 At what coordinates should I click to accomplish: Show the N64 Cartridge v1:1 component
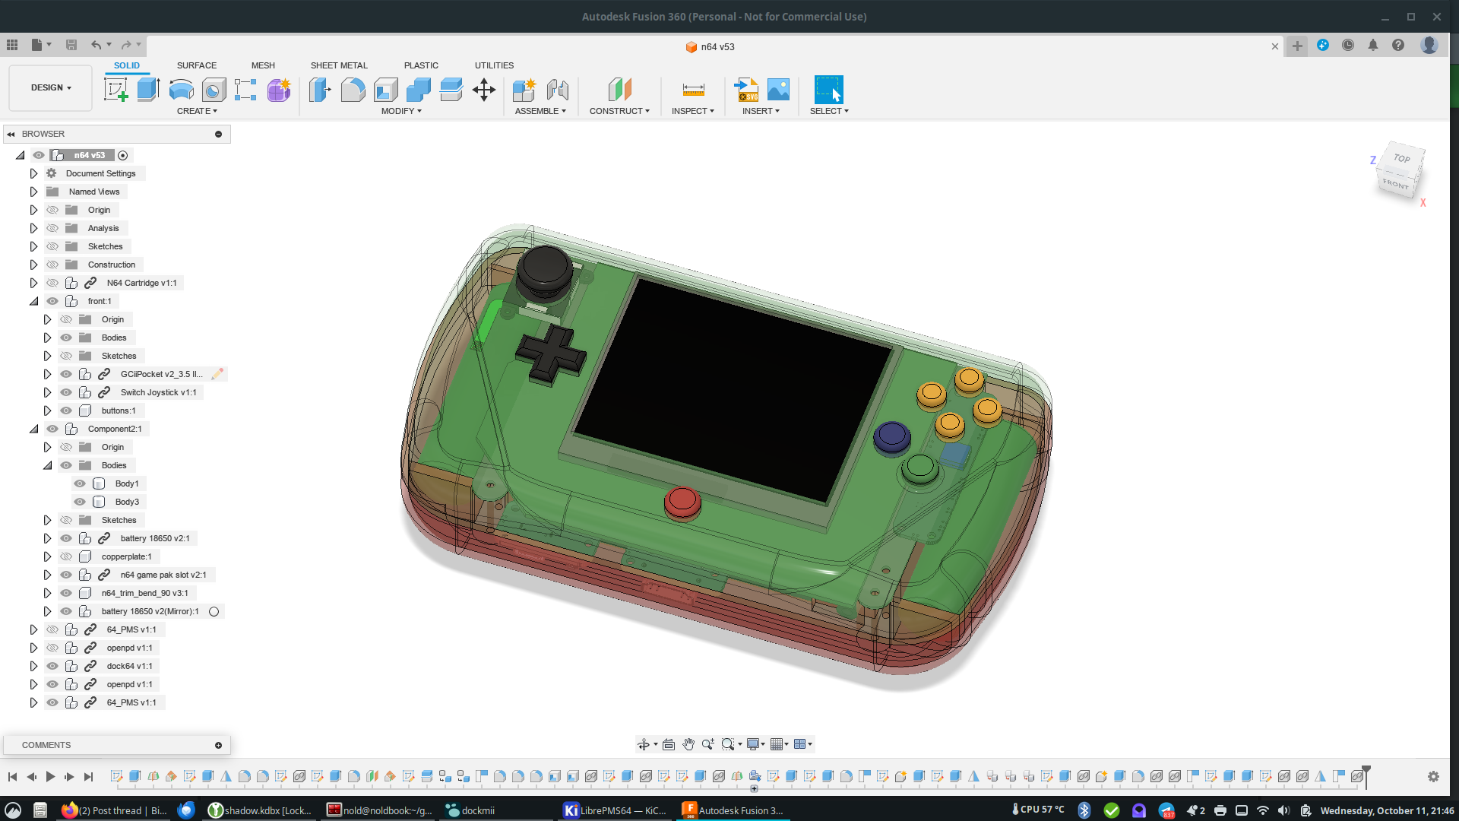(52, 283)
